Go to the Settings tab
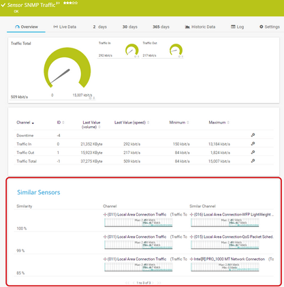The width and height of the screenshot is (284, 287). point(270,27)
